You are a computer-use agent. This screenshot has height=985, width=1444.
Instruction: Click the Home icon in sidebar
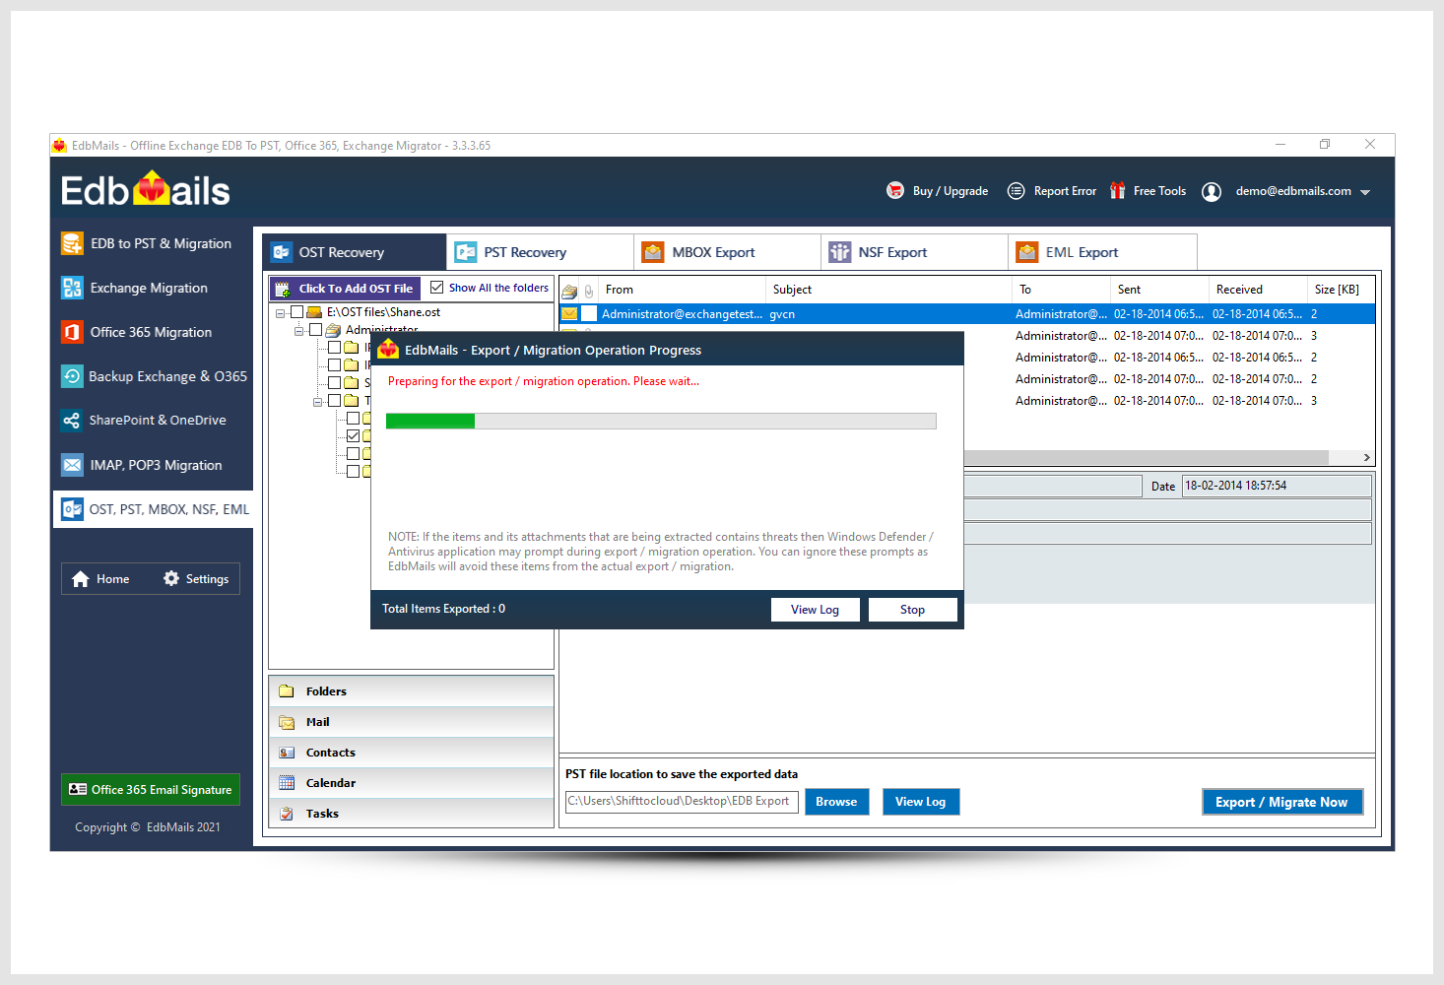point(81,579)
